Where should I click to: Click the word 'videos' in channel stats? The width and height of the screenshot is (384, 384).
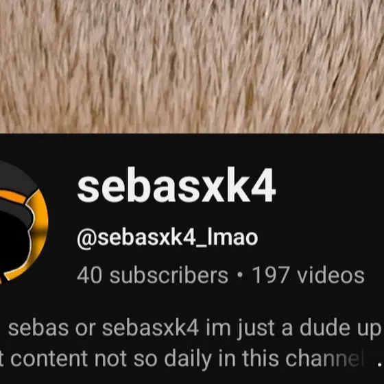(331, 275)
